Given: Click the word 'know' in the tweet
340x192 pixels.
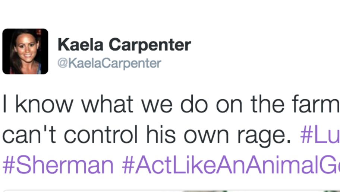Looking at the screenshot, I should (x=44, y=104).
